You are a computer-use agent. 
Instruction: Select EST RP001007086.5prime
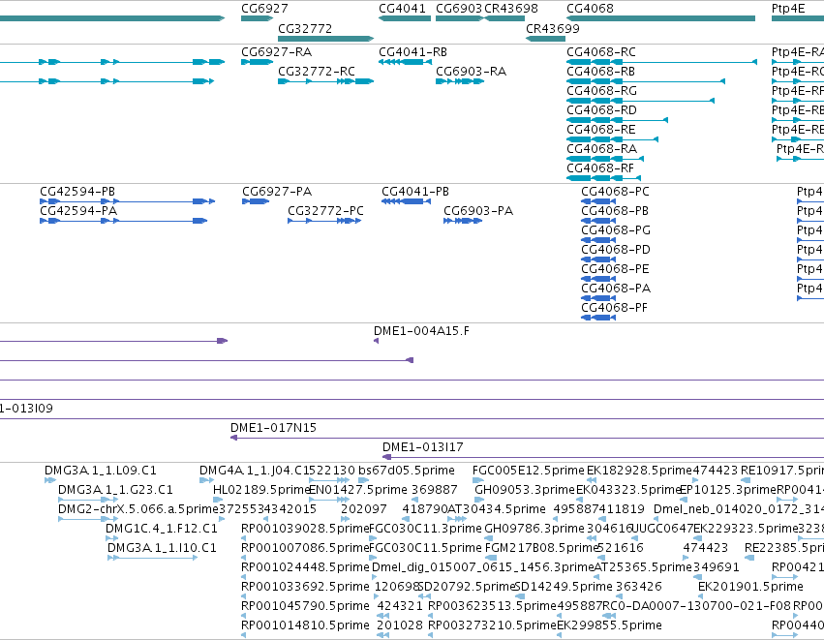click(x=244, y=558)
